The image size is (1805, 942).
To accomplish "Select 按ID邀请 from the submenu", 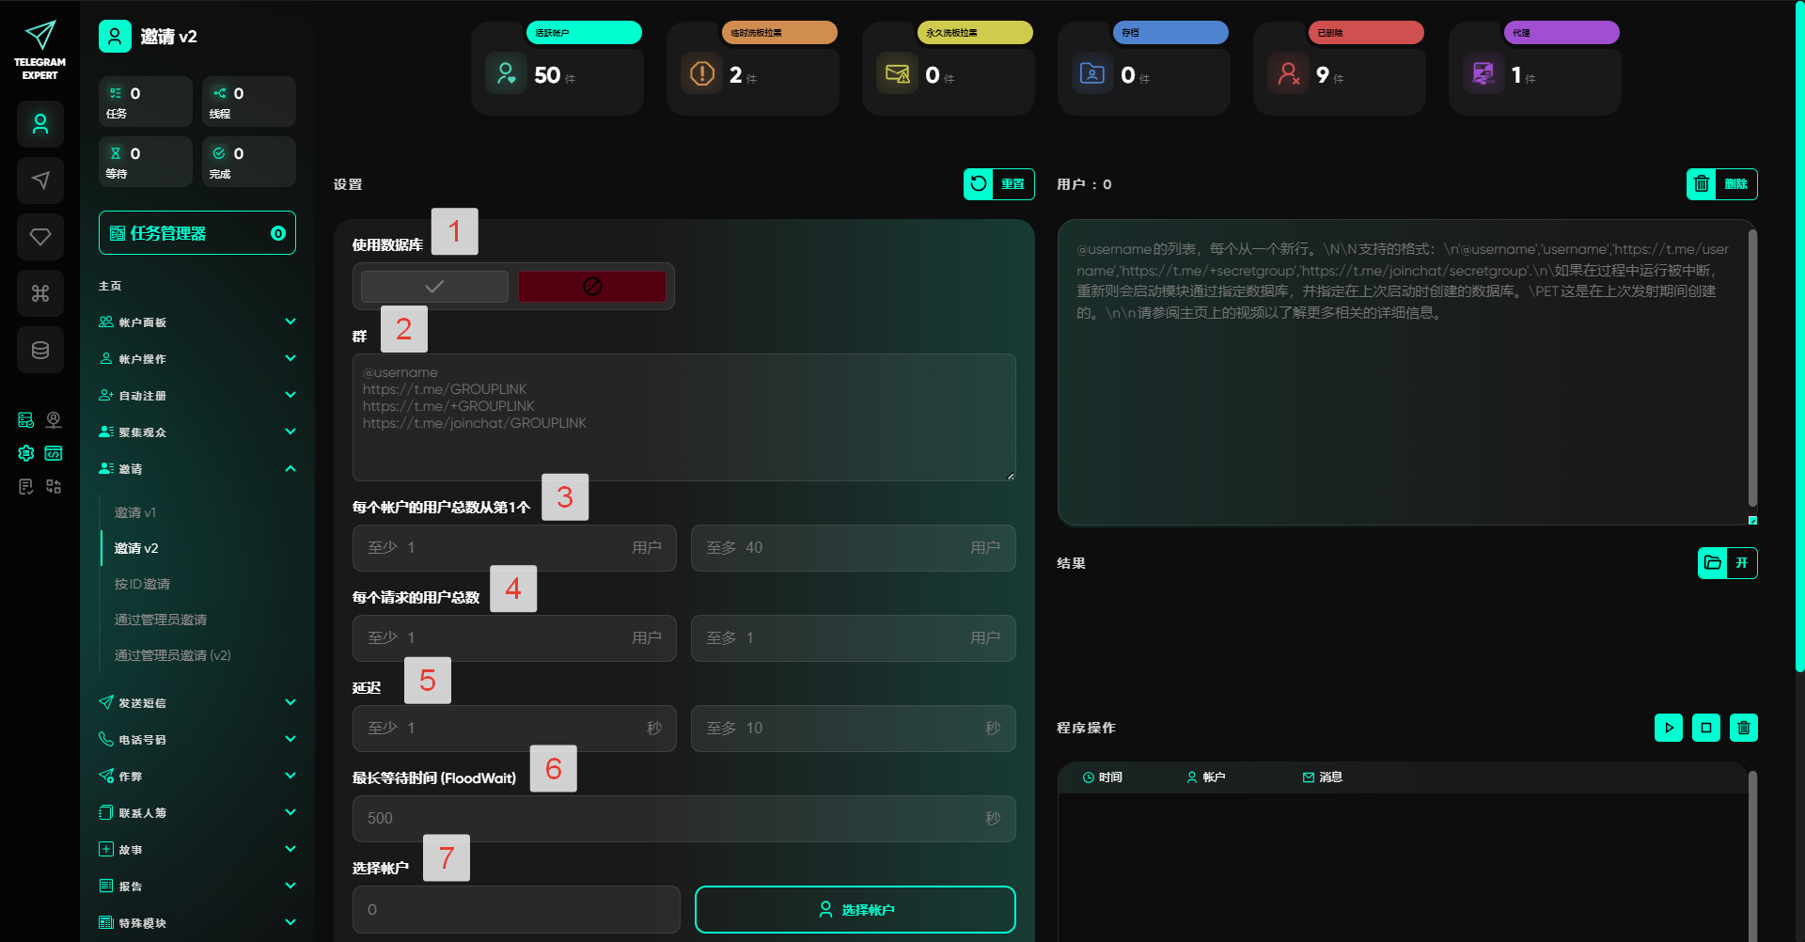I will (142, 584).
